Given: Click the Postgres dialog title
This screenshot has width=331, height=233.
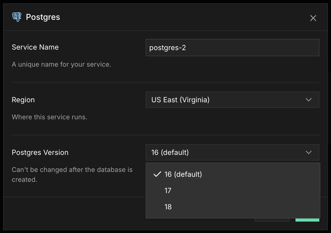Looking at the screenshot, I should click(43, 17).
